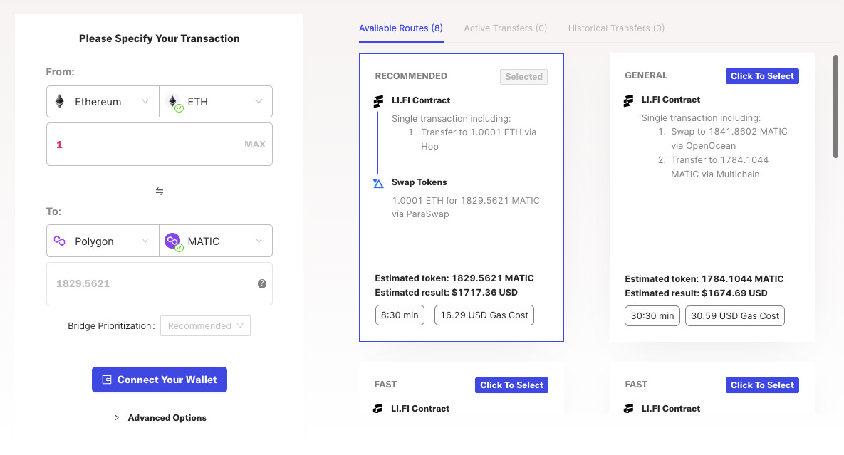
Task: Click Selected badge on Recommended route
Action: coord(523,77)
